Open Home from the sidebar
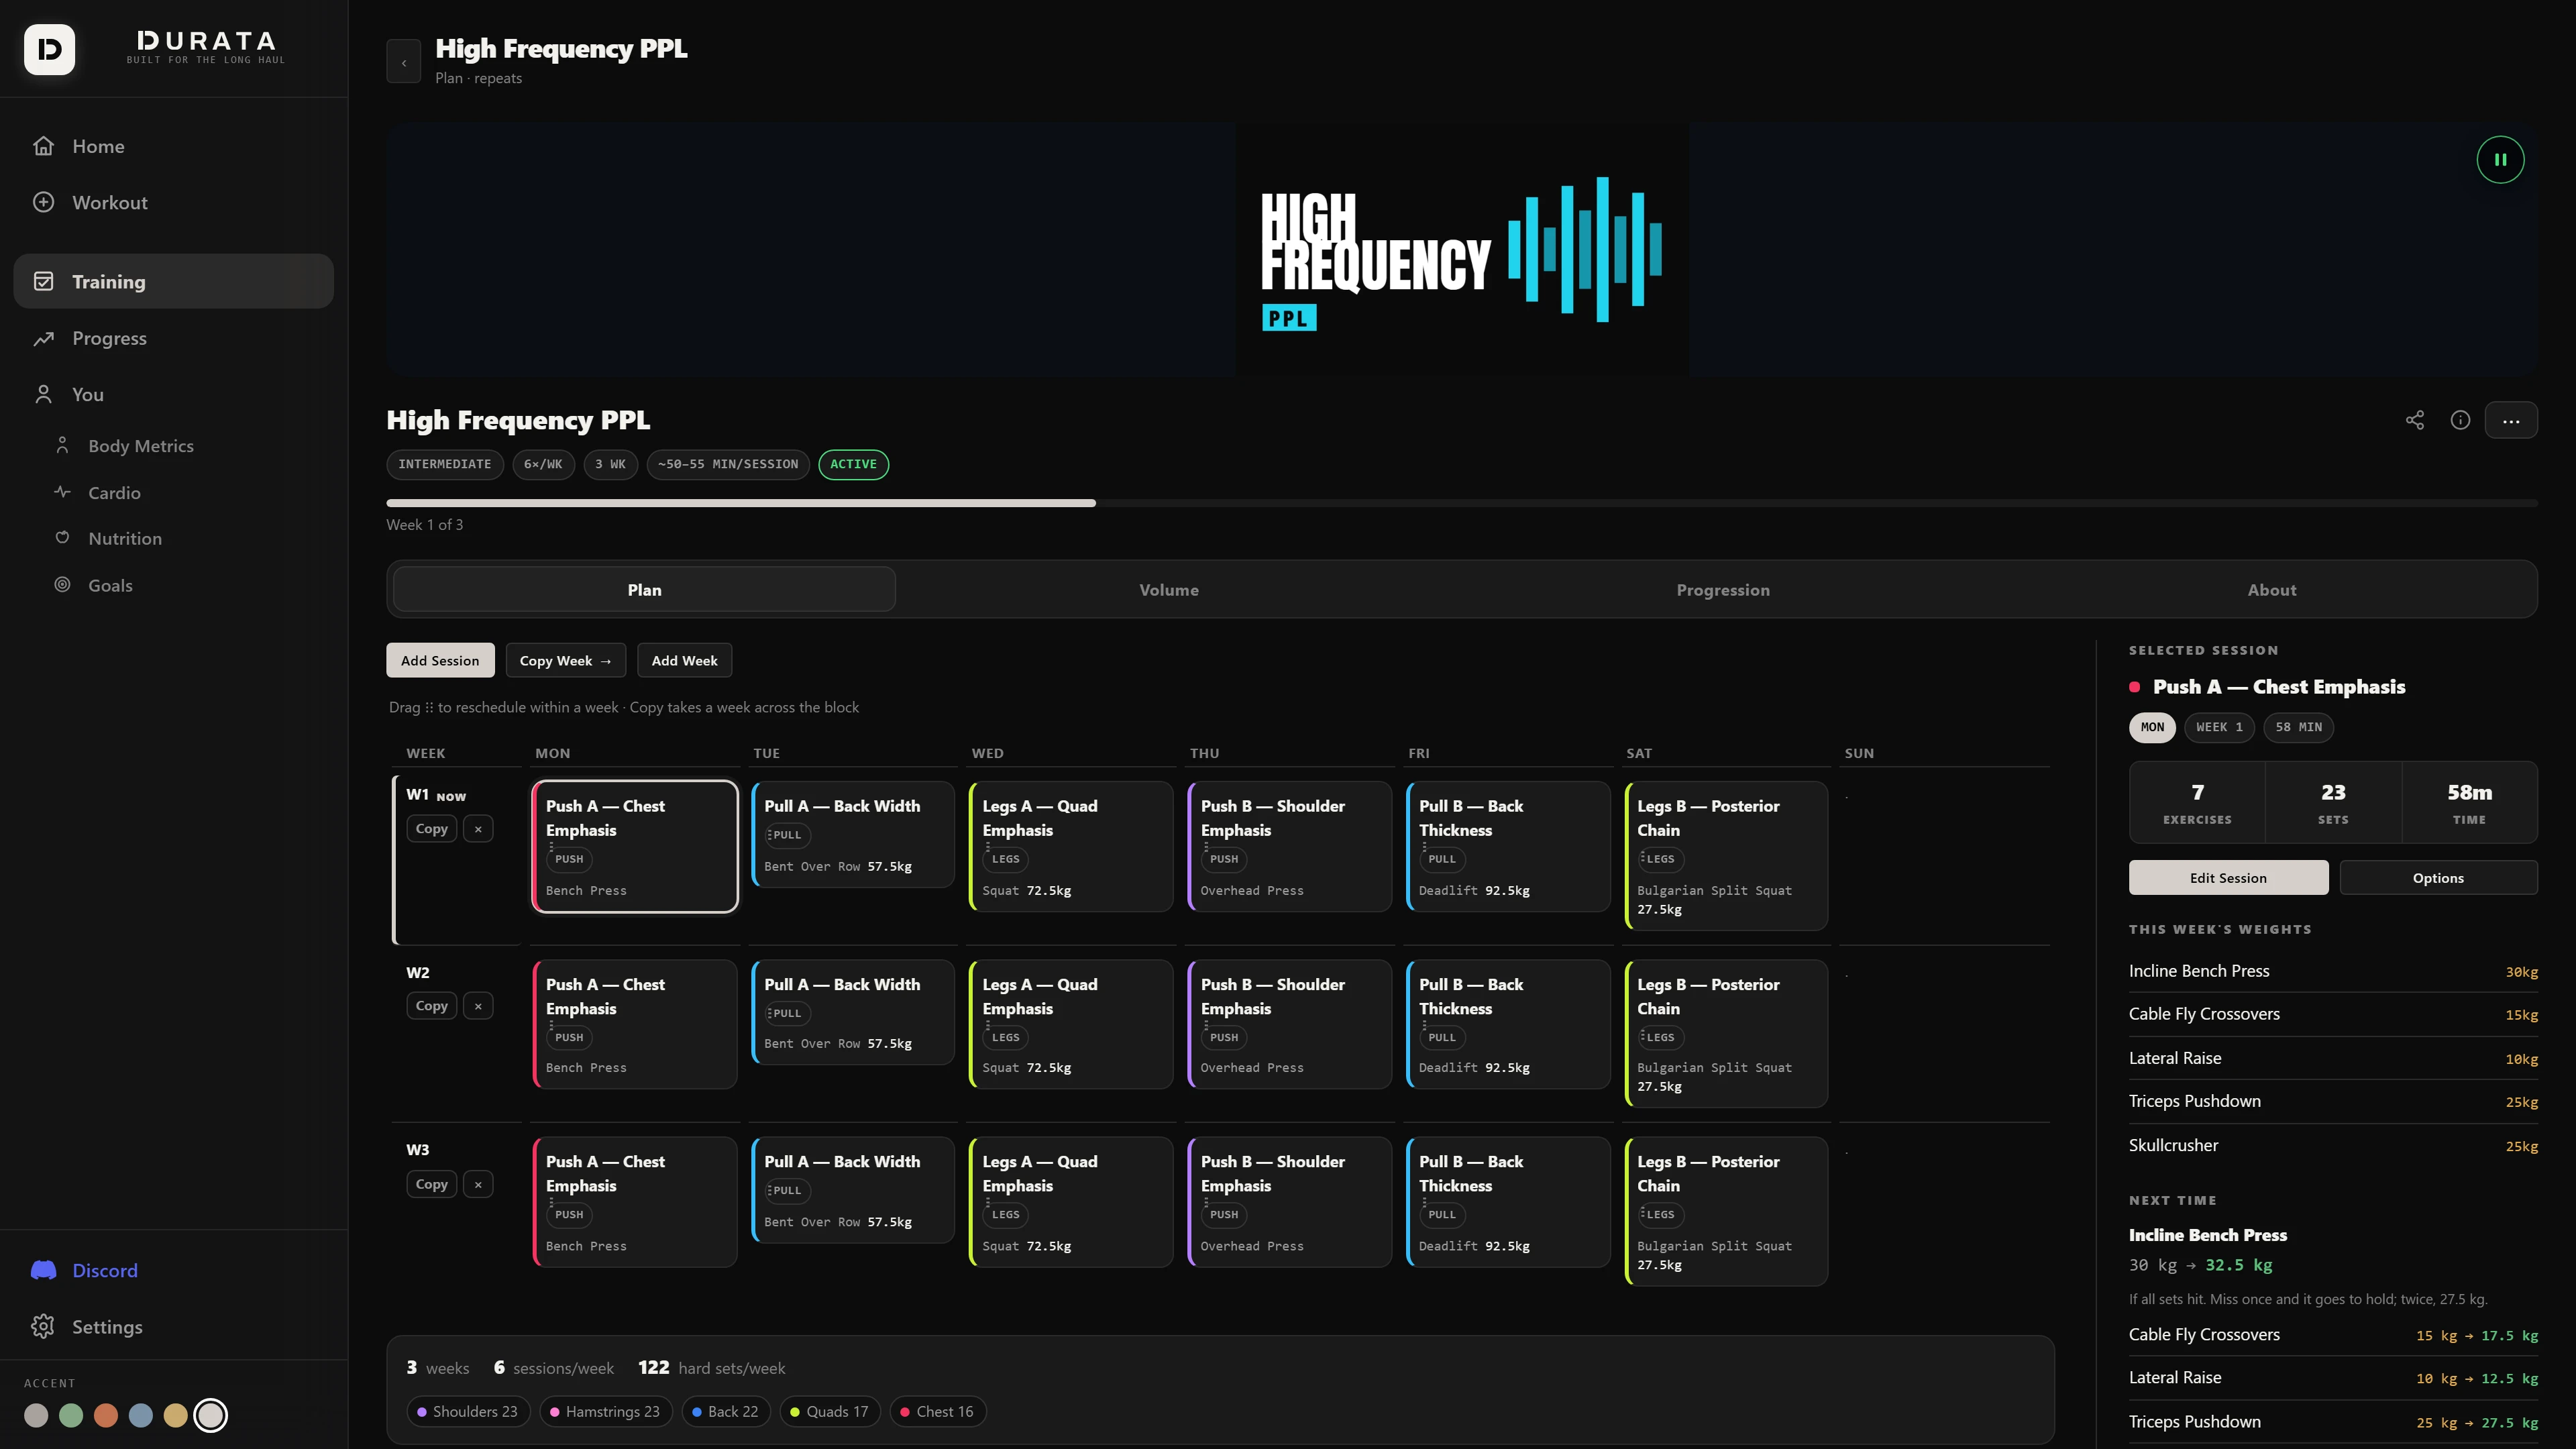Viewport: 2576px width, 1449px height. [x=173, y=146]
